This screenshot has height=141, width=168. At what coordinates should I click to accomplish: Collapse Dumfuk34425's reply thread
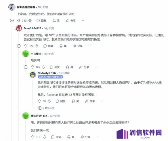point(19,46)
